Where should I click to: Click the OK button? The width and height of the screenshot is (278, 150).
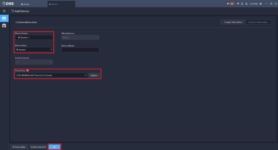(x=54, y=147)
